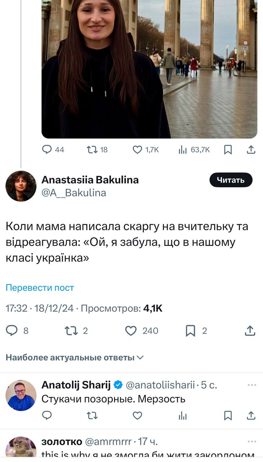Tap Перевести пост to translate
The height and width of the screenshot is (462, 263).
pyautogui.click(x=40, y=288)
